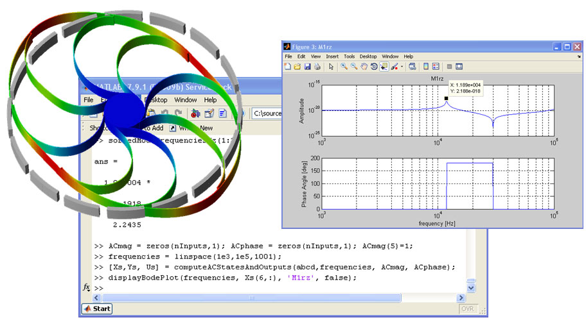Click the horizontal scrollbar thumb in command window
Screen dimensions: 586x320
[x=251, y=298]
